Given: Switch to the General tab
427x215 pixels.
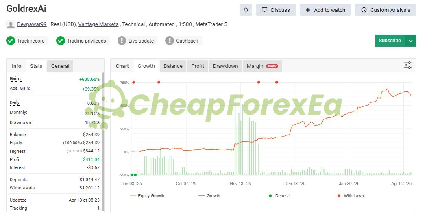Looking at the screenshot, I should 60,66.
